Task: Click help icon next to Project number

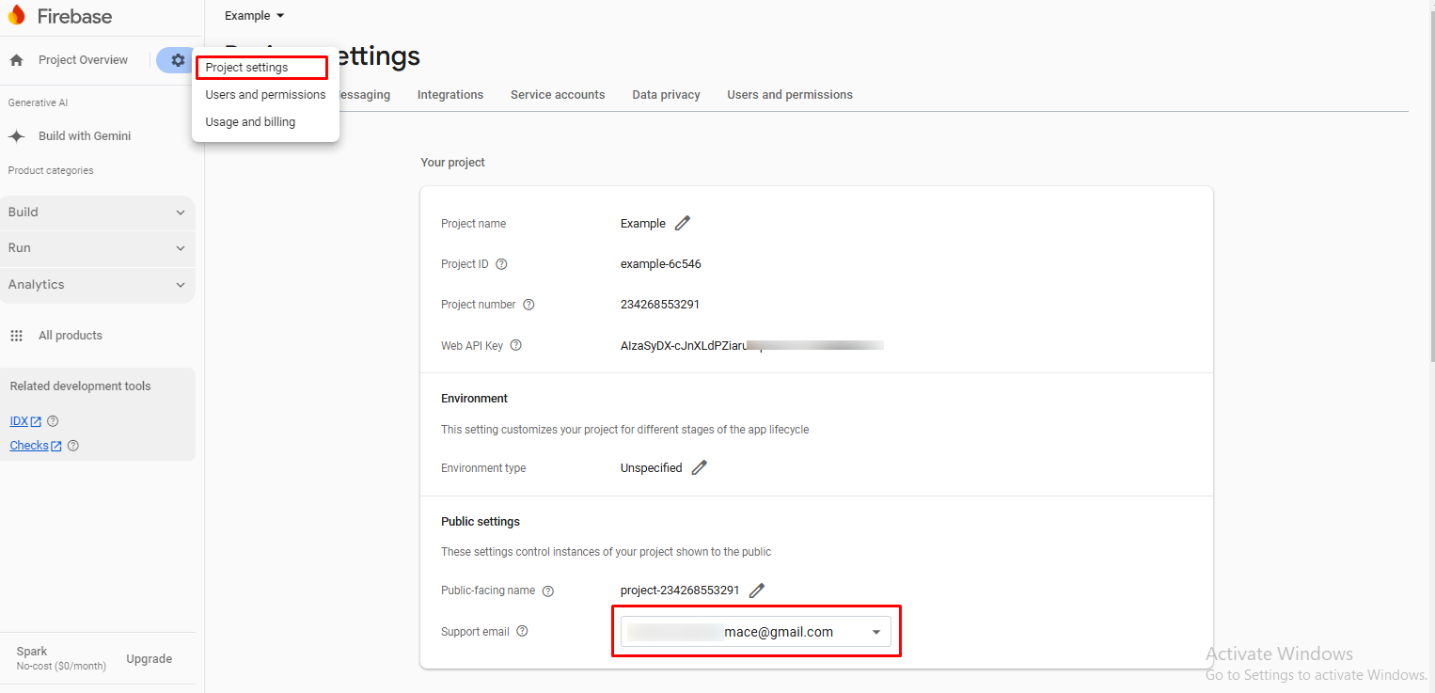Action: 528,305
